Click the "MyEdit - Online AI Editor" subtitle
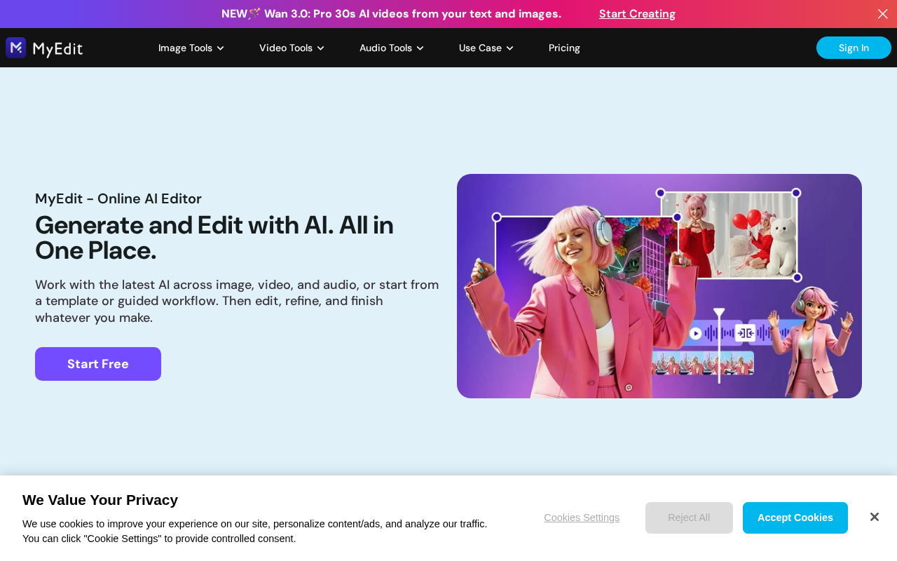Image resolution: width=897 pixels, height=561 pixels. coord(118,198)
